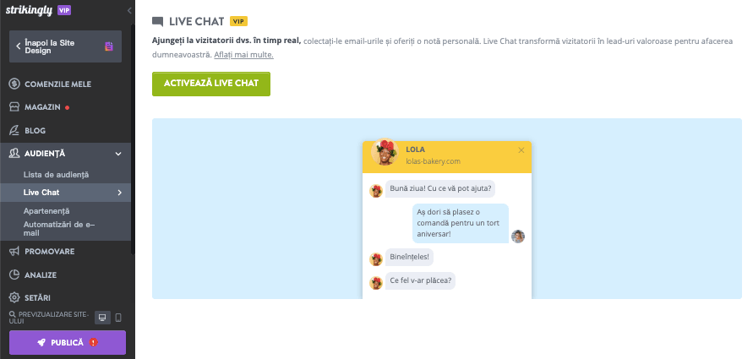Go back with Înapoi la Site Design
The height and width of the screenshot is (359, 753).
[x=60, y=46]
